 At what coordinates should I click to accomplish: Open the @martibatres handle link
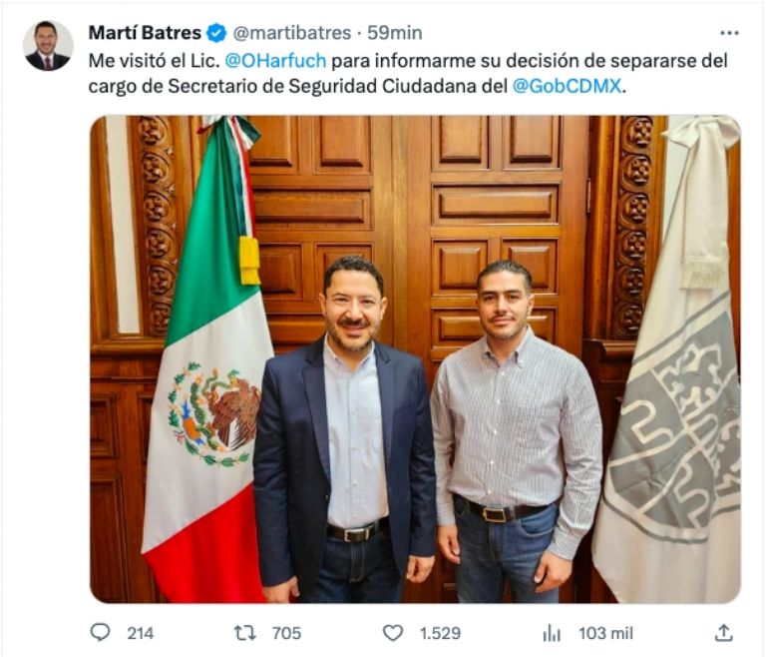click(x=292, y=33)
